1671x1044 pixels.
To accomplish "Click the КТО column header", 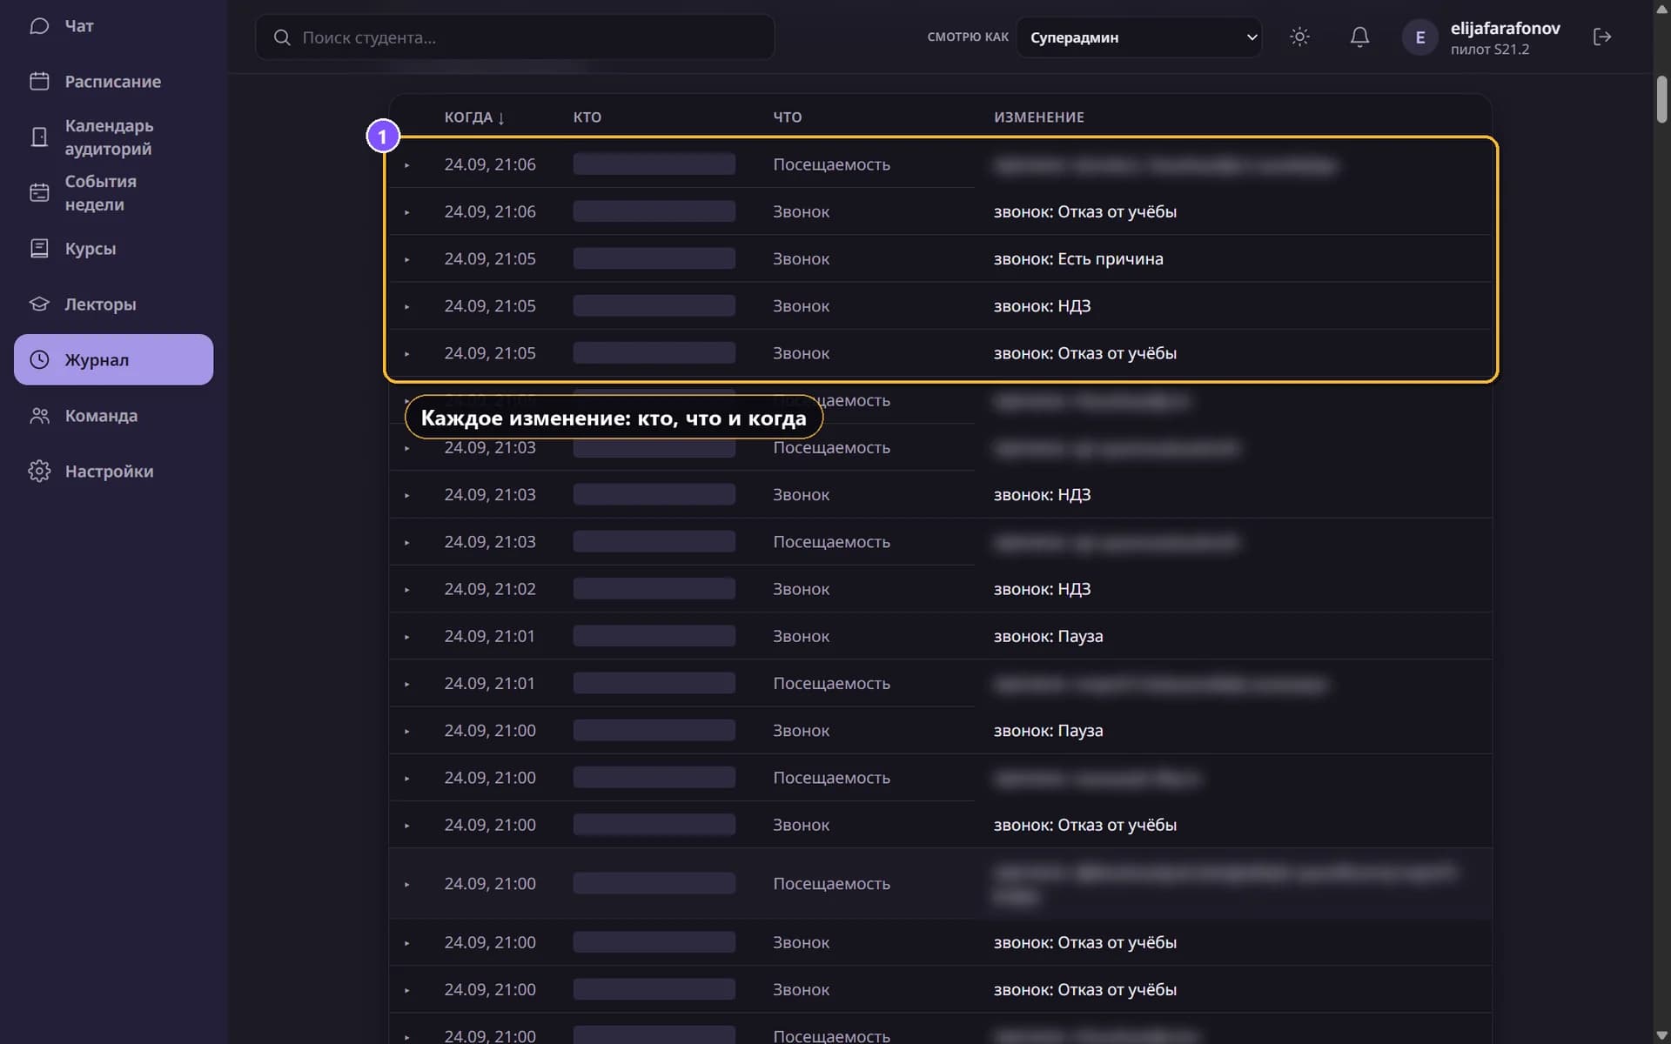I will coord(587,117).
